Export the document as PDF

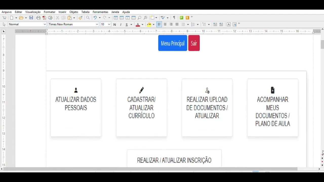click(44, 18)
